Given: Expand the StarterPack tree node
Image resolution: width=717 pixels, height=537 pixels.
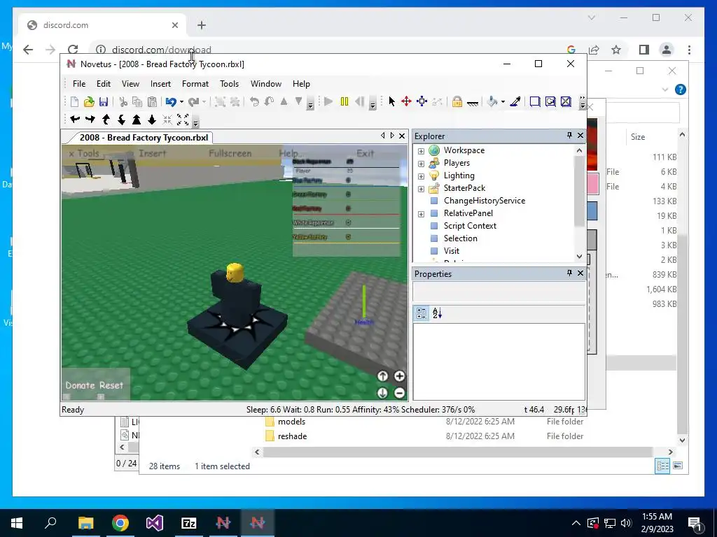Looking at the screenshot, I should click(421, 189).
